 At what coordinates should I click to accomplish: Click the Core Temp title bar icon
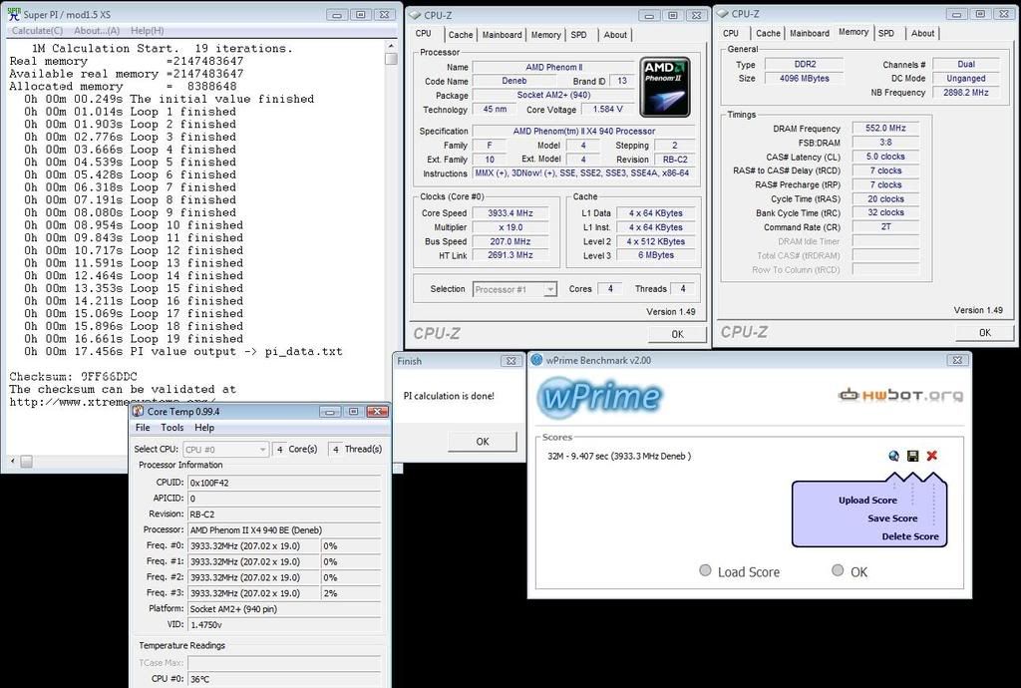(138, 412)
